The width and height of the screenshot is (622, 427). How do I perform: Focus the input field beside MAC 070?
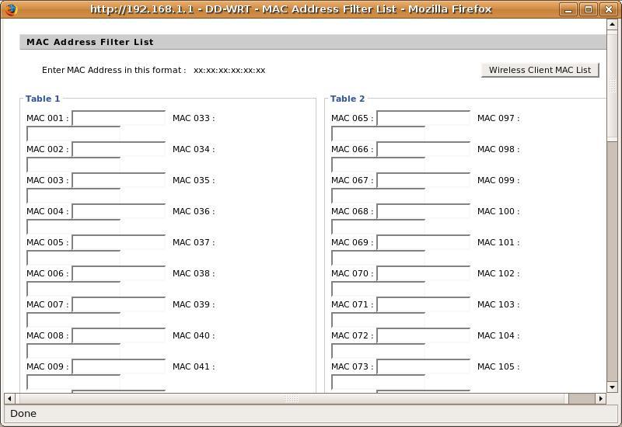coord(423,273)
